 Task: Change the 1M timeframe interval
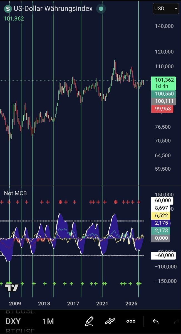48,321
